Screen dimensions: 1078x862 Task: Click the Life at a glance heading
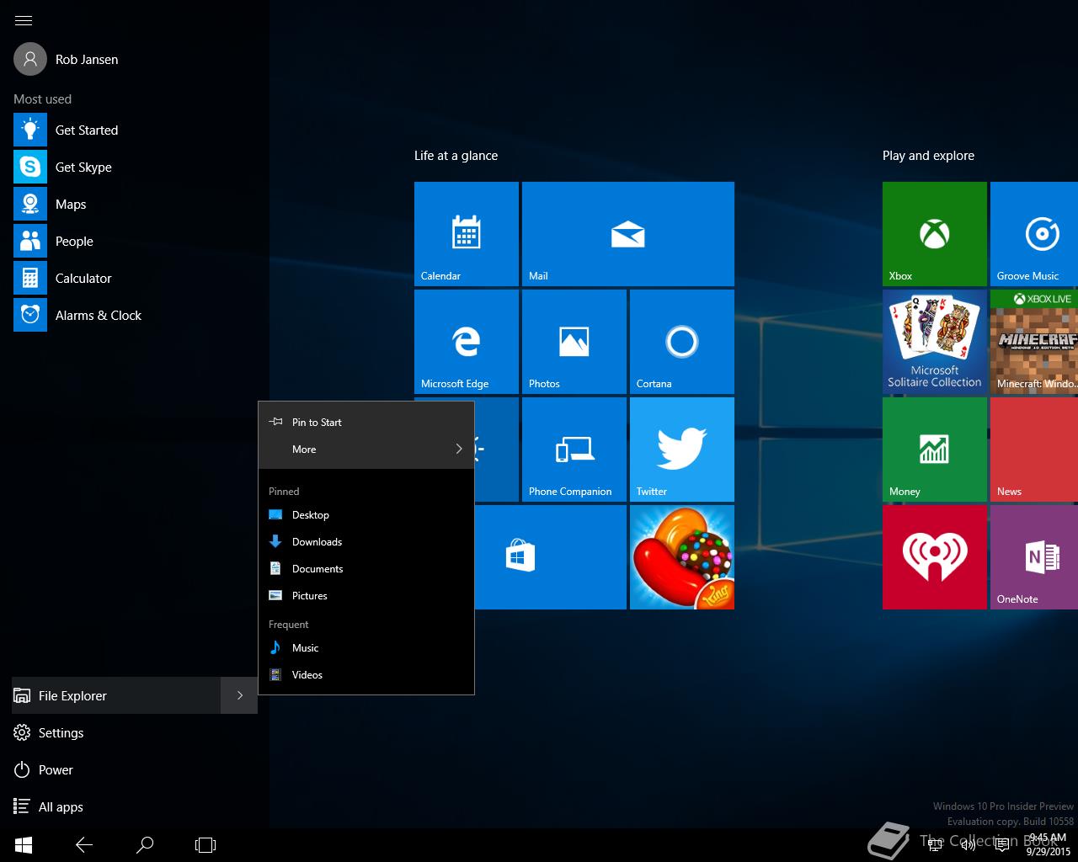click(x=456, y=156)
